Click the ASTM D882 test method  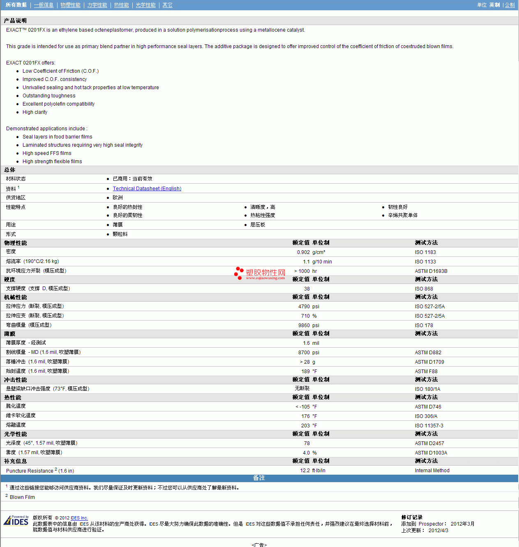pyautogui.click(x=428, y=353)
